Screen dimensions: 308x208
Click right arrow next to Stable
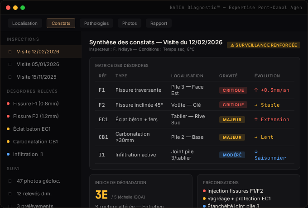click(x=256, y=105)
